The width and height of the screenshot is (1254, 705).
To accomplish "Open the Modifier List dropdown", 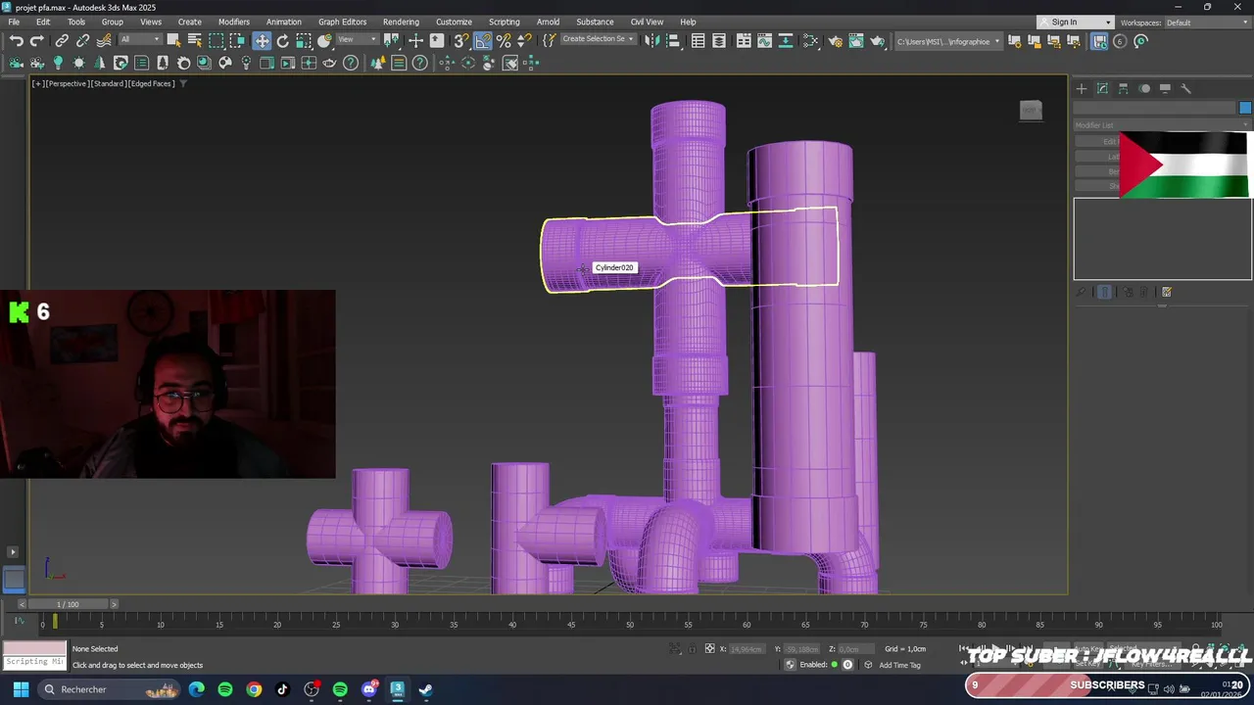I will click(x=1163, y=125).
